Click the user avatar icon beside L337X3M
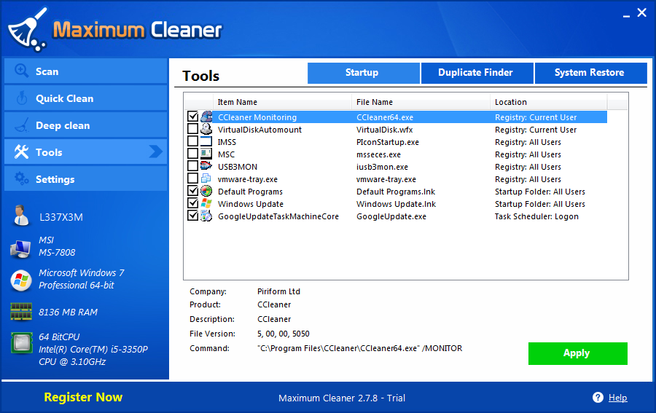 point(21,216)
